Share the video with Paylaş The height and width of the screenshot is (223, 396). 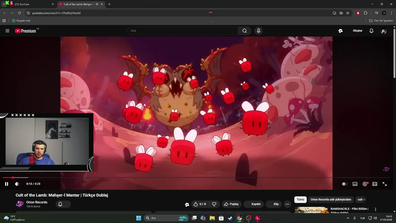pyautogui.click(x=231, y=204)
